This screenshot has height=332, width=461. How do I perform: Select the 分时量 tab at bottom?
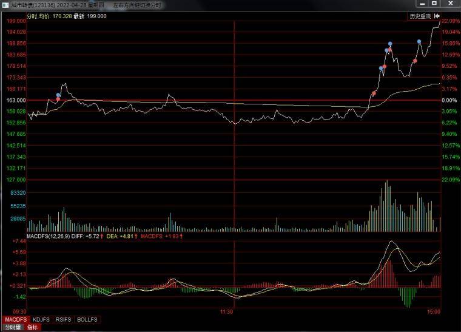point(13,327)
